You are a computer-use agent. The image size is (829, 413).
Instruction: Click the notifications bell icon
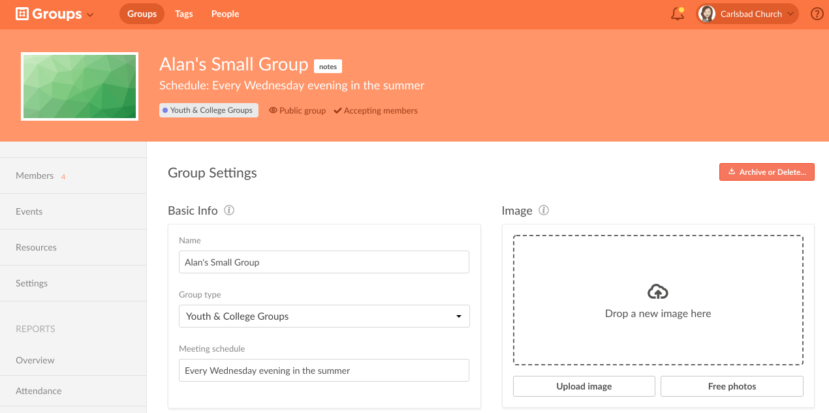click(678, 14)
